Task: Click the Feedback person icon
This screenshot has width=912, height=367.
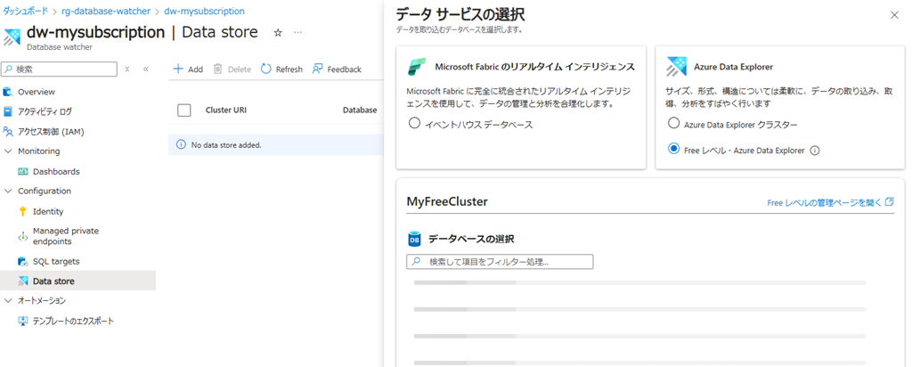Action: click(x=317, y=69)
